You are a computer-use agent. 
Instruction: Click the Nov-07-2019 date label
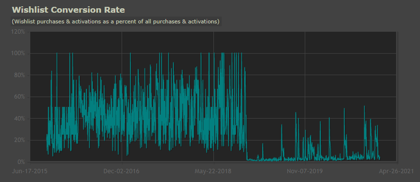pyautogui.click(x=305, y=171)
